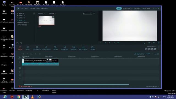Open the OVERLAYS tab

coord(65,48)
